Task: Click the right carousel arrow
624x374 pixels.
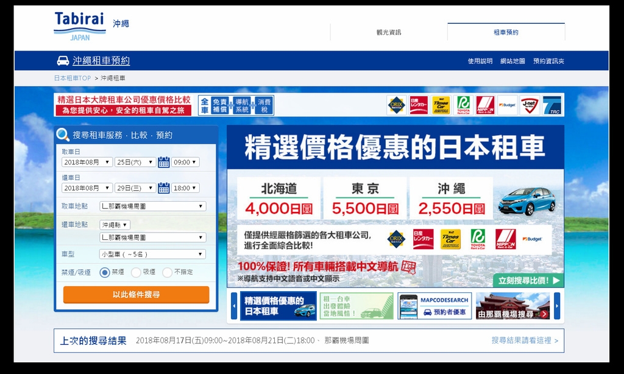Action: point(557,306)
